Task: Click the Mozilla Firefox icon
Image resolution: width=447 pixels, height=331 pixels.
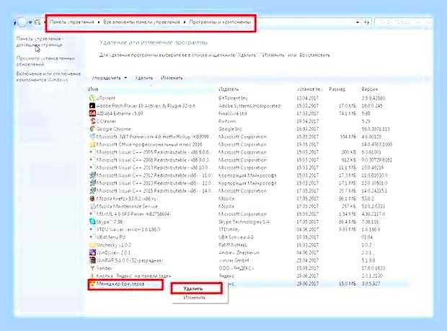Action: point(92,198)
